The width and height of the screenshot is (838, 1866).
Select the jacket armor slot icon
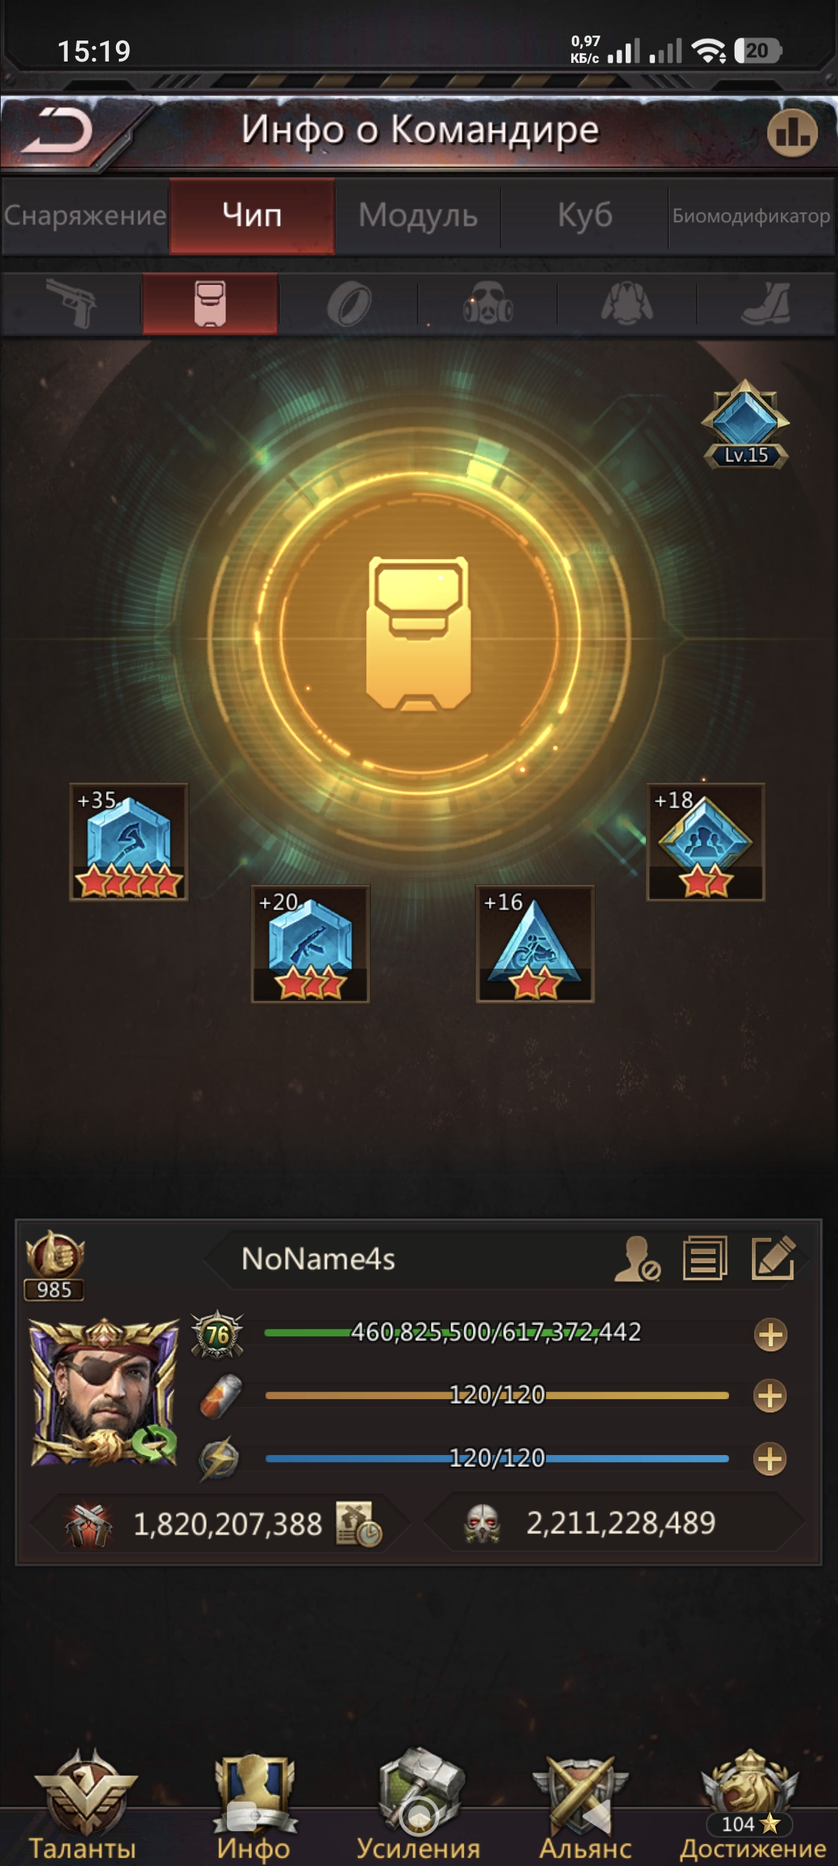click(x=626, y=303)
